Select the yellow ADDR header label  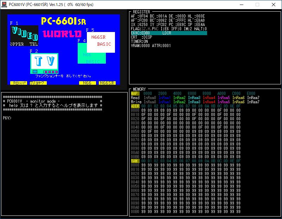(x=135, y=106)
